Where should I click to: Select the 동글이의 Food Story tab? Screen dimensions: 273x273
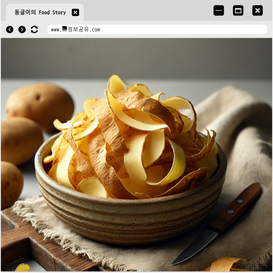coord(45,12)
